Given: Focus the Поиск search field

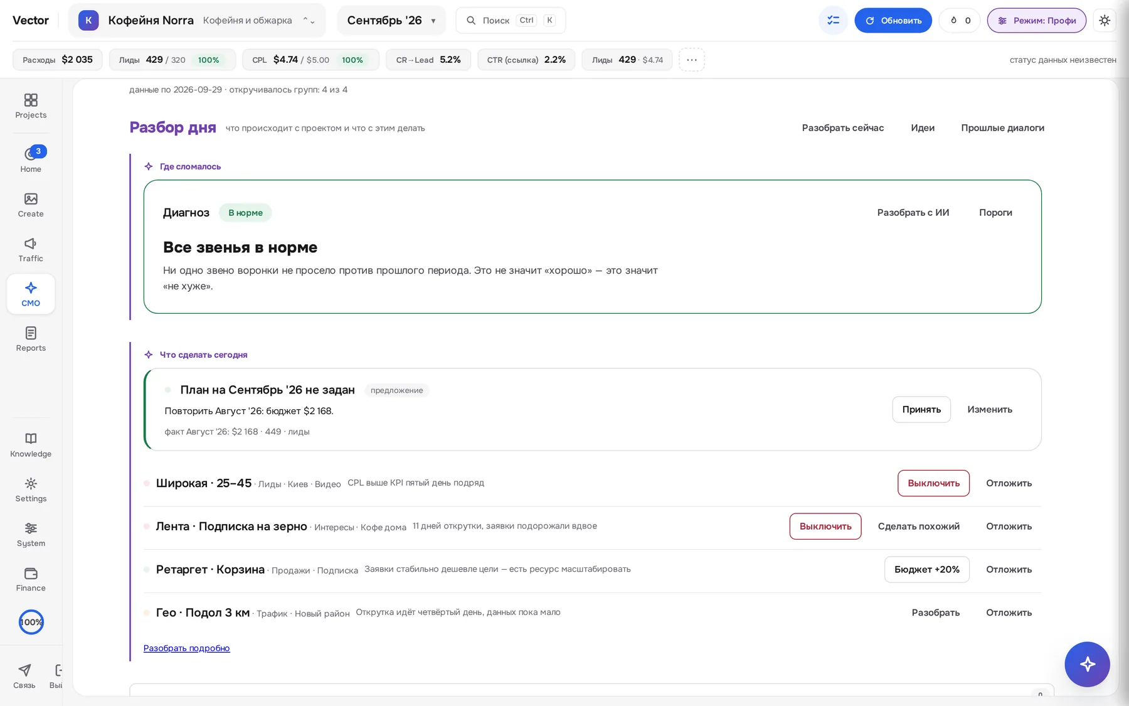Looking at the screenshot, I should click(x=511, y=21).
